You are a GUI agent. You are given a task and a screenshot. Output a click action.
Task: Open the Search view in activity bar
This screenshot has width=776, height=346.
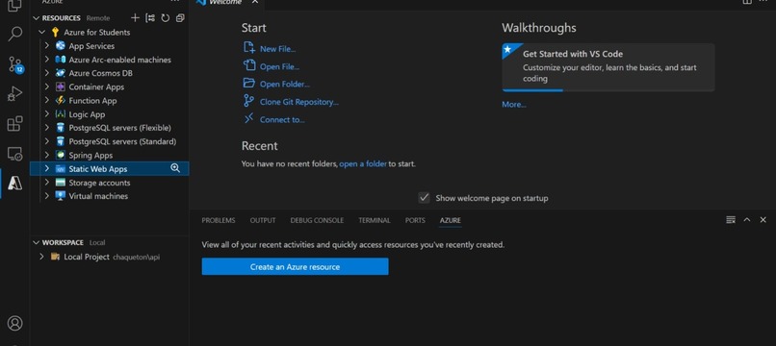tap(14, 34)
